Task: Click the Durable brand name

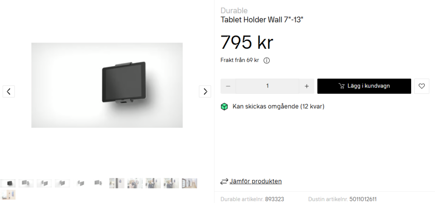Action: (234, 11)
